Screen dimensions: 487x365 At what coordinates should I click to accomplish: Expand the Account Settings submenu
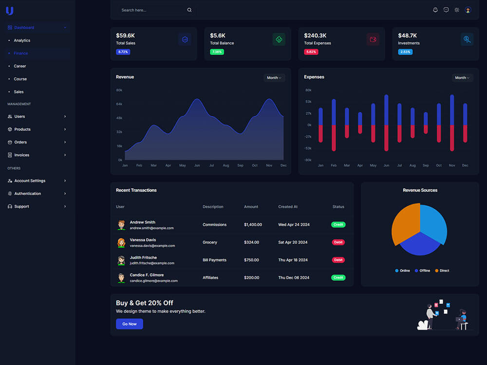(x=37, y=181)
